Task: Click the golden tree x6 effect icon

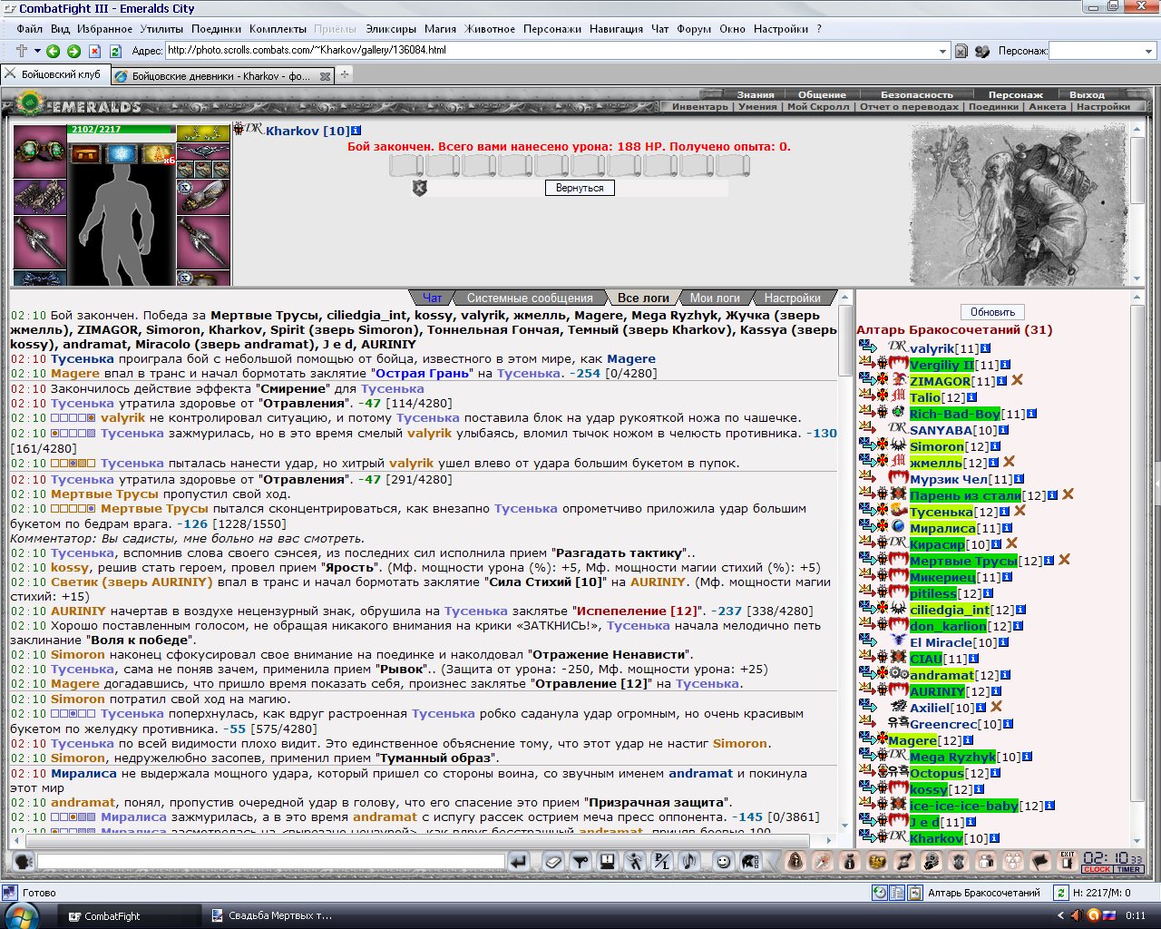Action: pyautogui.click(x=158, y=154)
